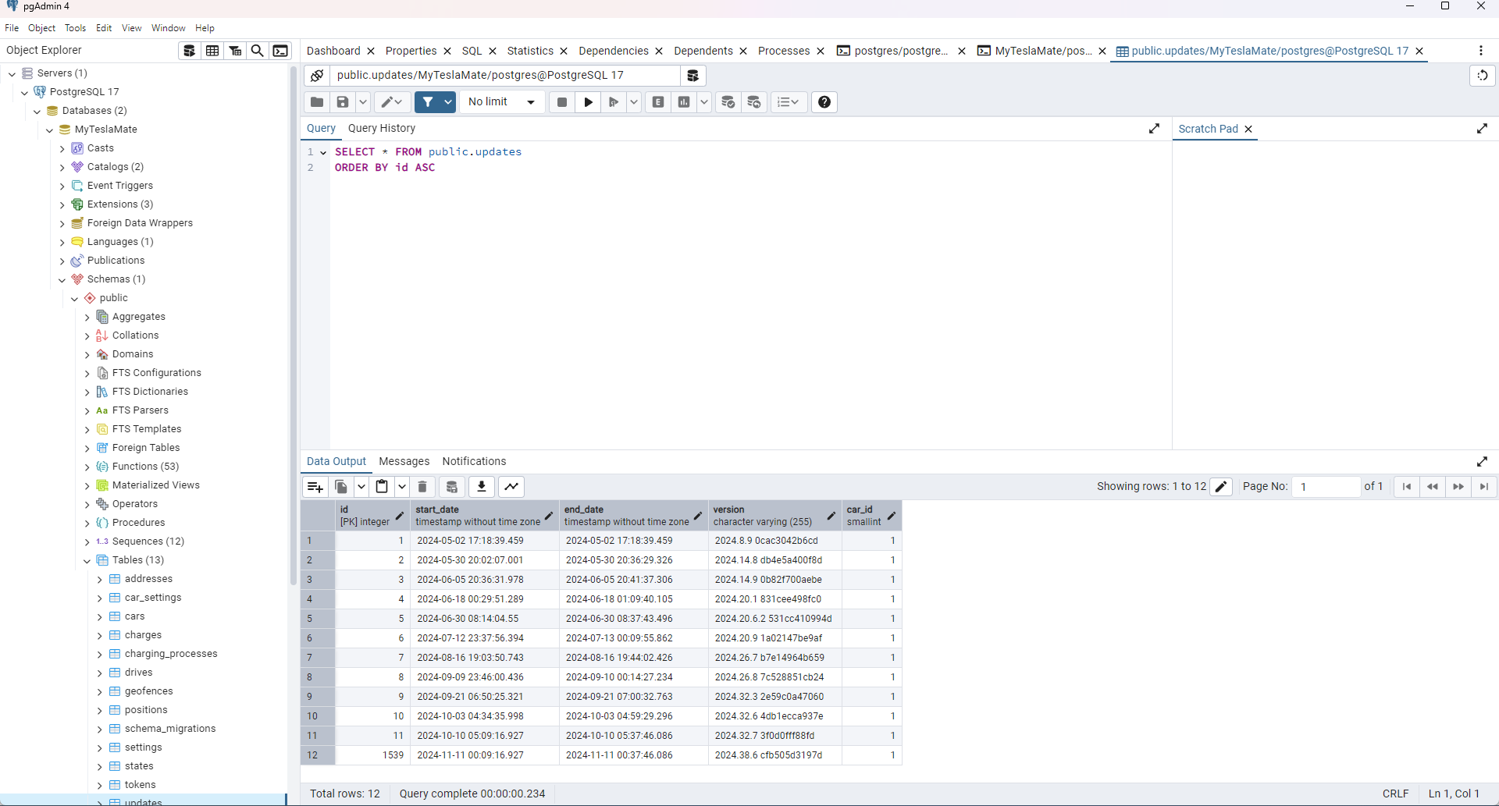The image size is (1499, 806).
Task: Go to the first page of results
Action: click(x=1407, y=487)
